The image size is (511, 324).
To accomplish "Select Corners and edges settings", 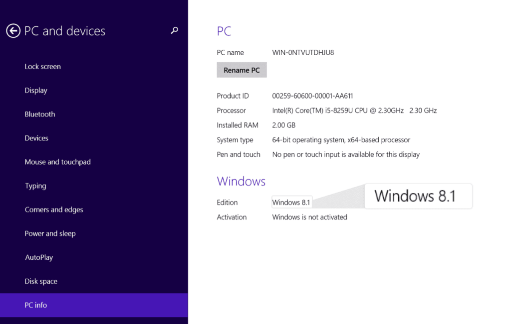I will tap(53, 210).
